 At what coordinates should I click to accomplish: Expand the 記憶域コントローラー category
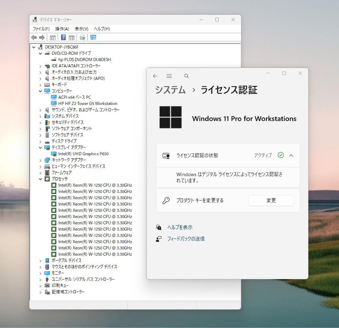(x=40, y=292)
